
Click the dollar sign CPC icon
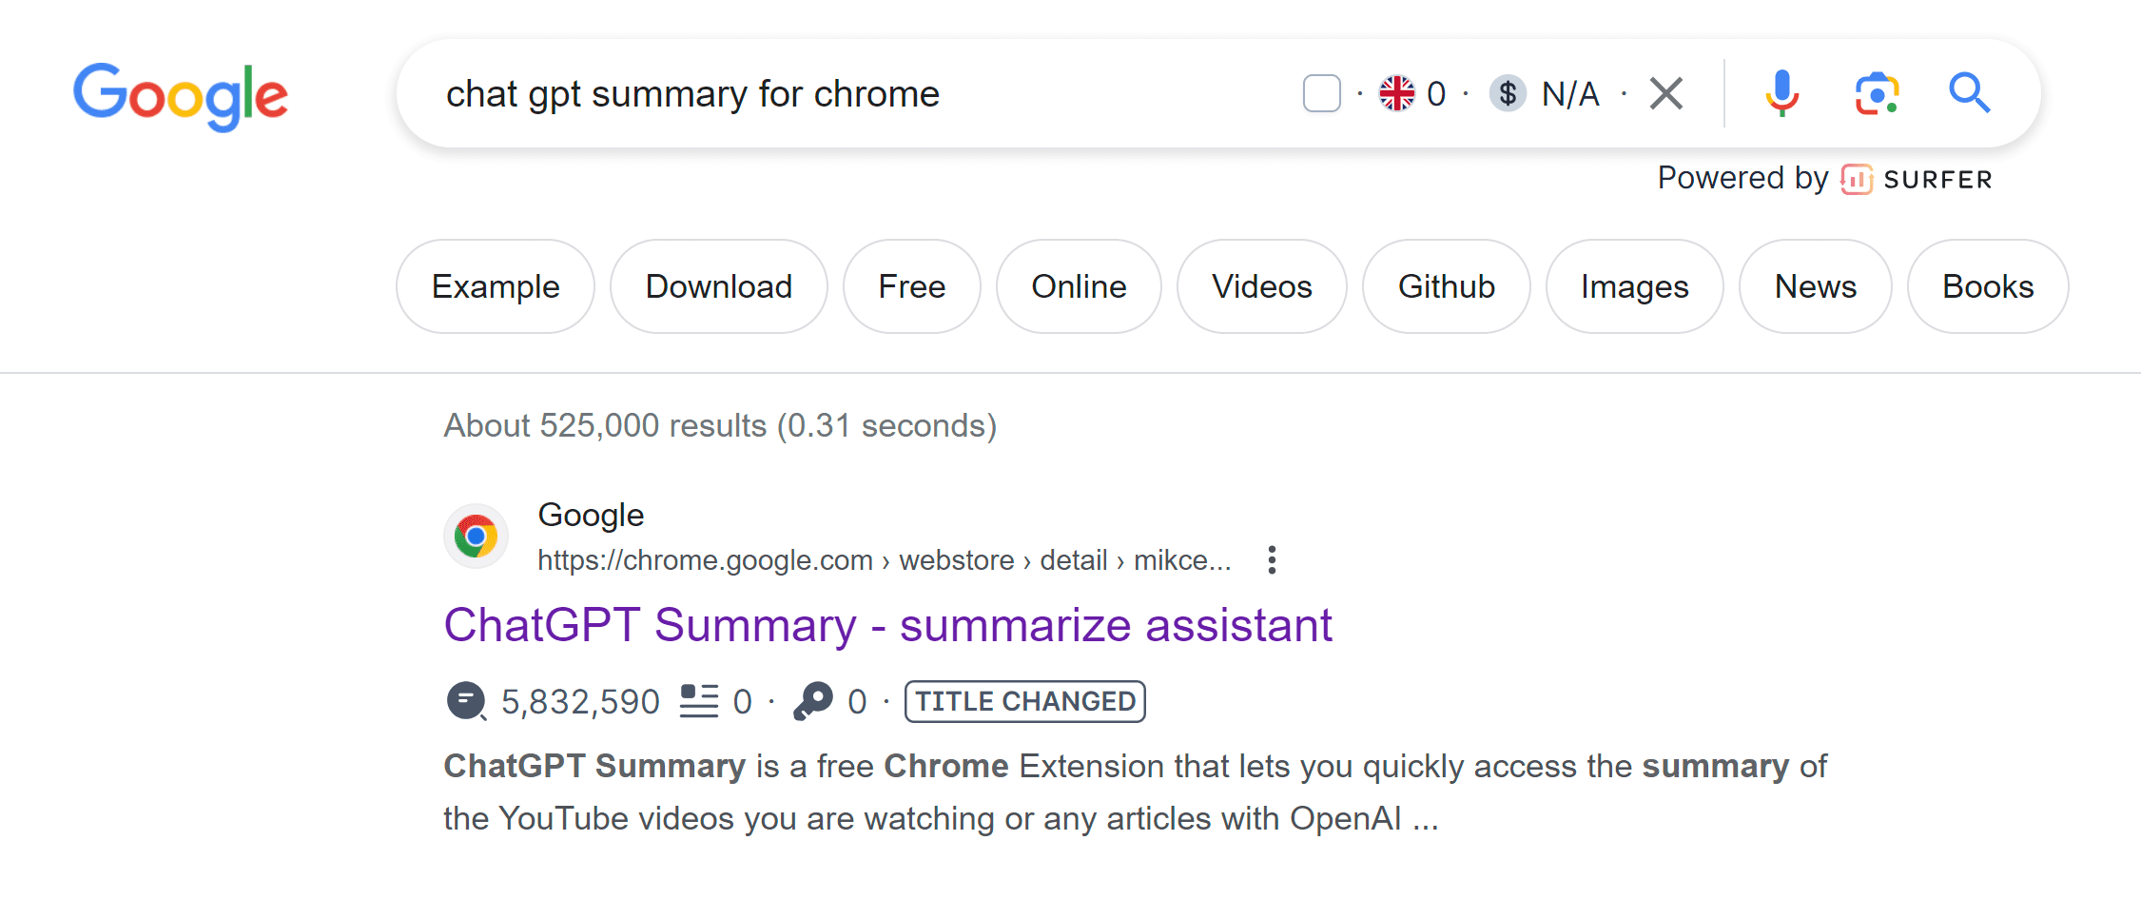(x=1508, y=93)
